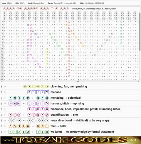The width and height of the screenshot is (141, 144).
Task: Click the Book value Masoretic Text
Action: coord(39,3)
